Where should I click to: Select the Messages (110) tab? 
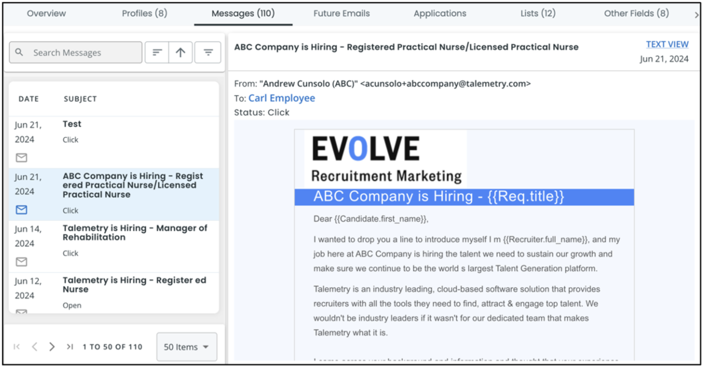[243, 13]
